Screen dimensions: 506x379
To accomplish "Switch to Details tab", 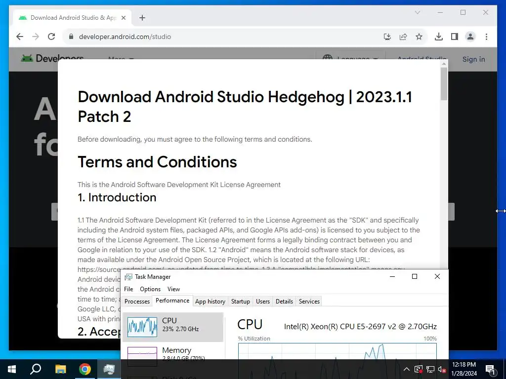I will coord(284,302).
